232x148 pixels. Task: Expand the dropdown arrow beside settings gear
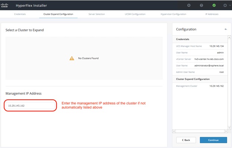pos(230,5)
